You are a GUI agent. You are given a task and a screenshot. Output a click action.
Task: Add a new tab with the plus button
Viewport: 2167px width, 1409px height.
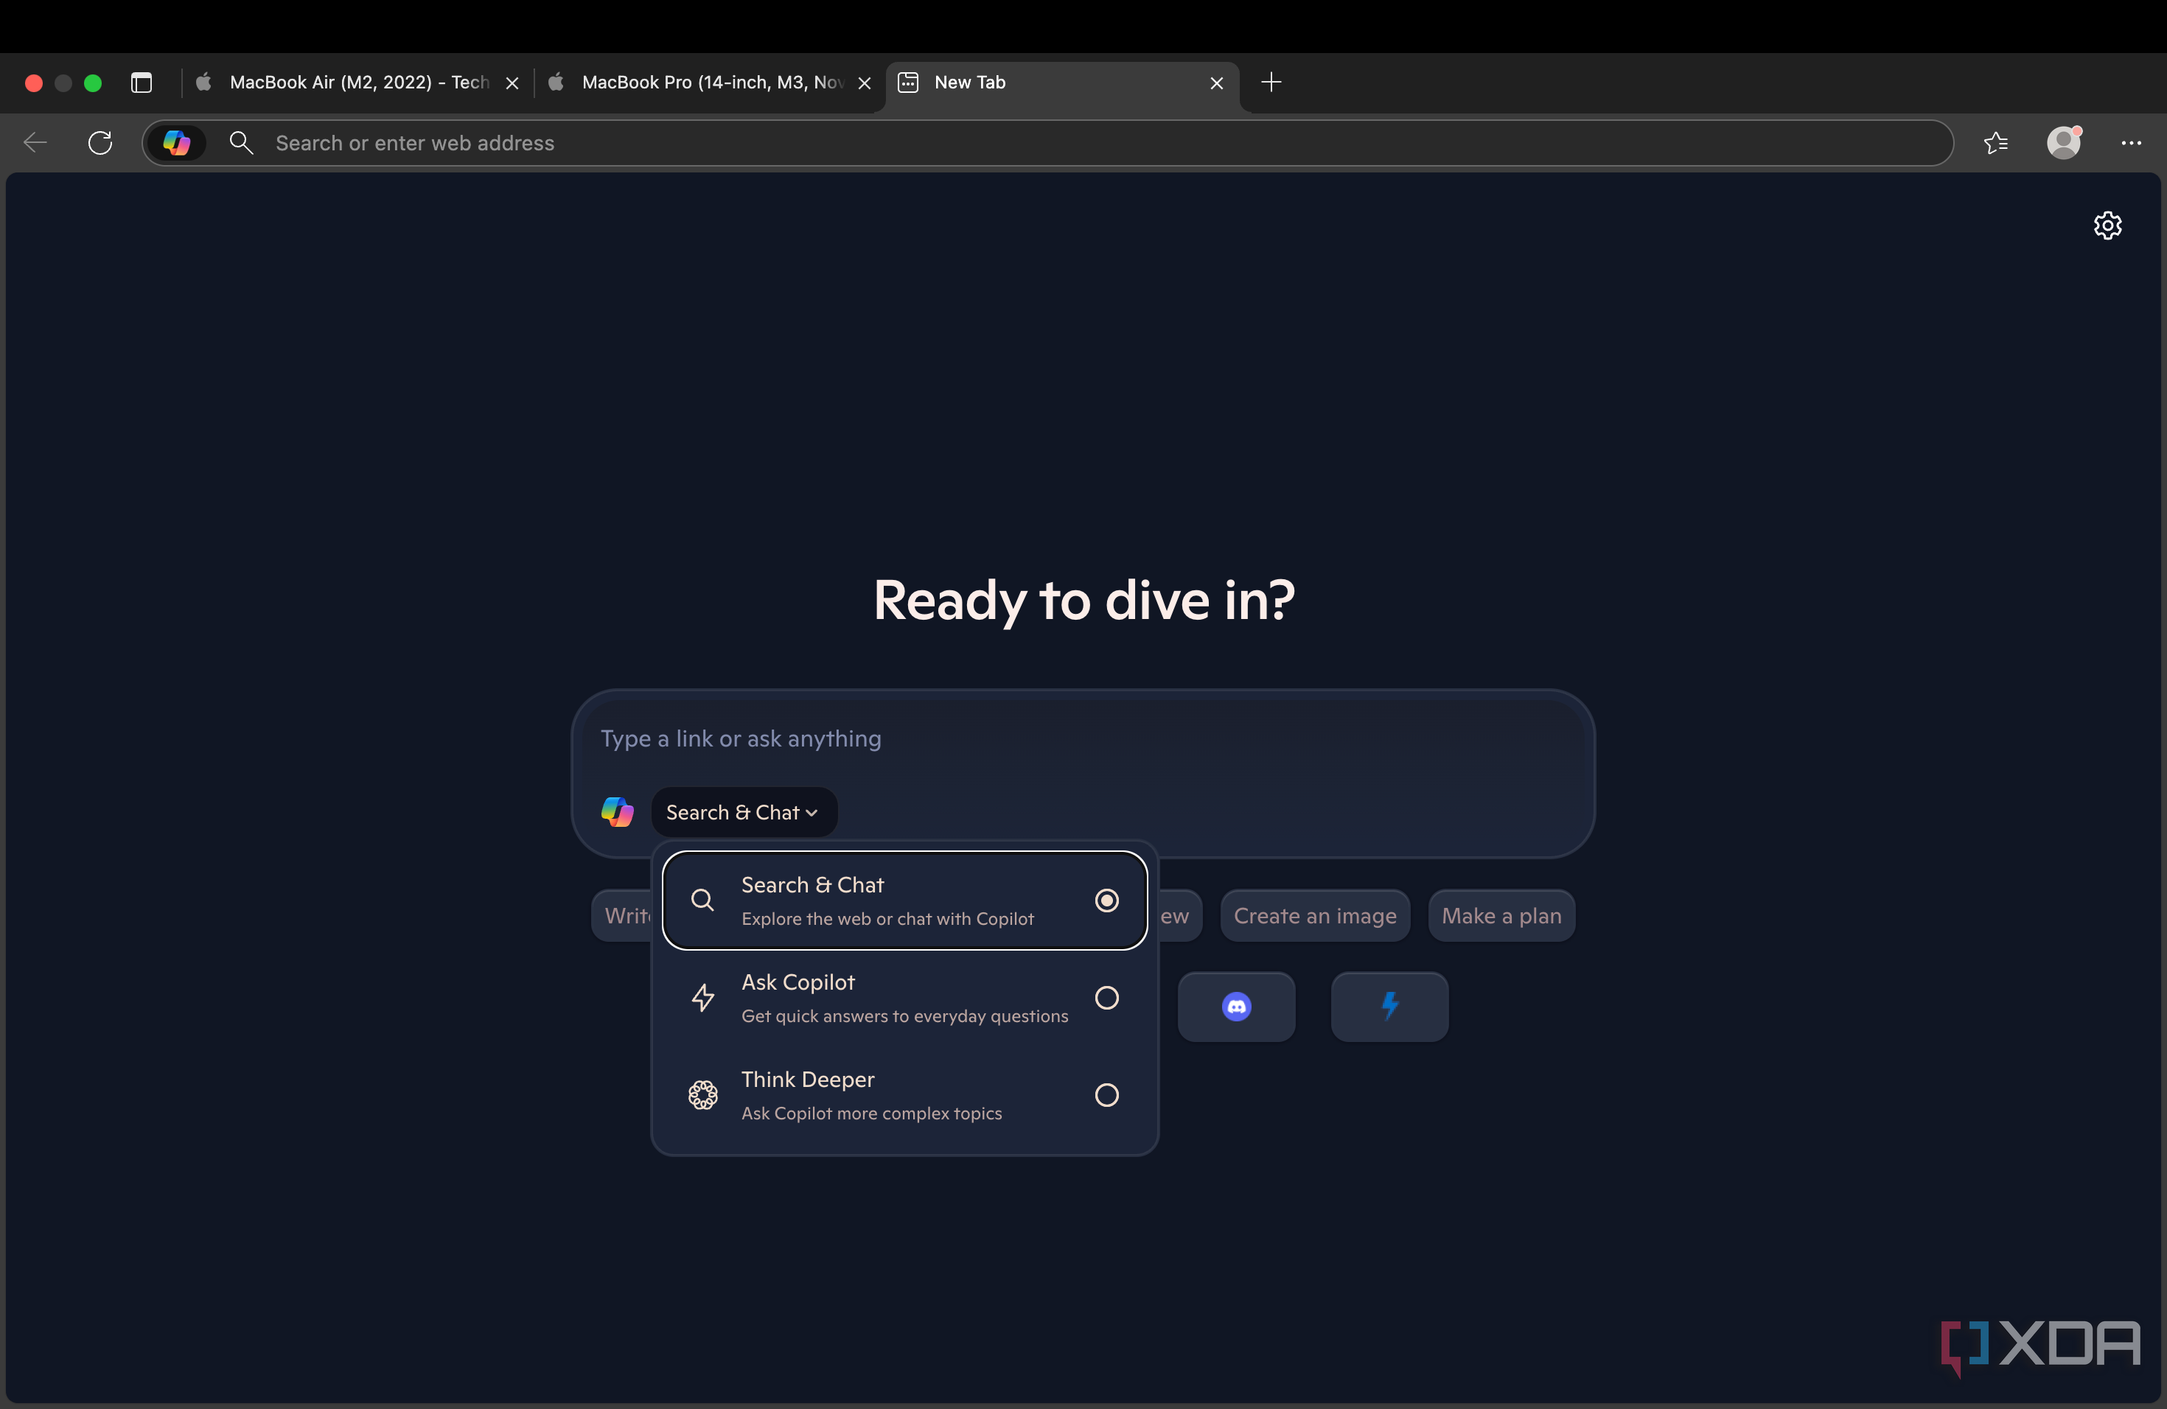(1271, 83)
